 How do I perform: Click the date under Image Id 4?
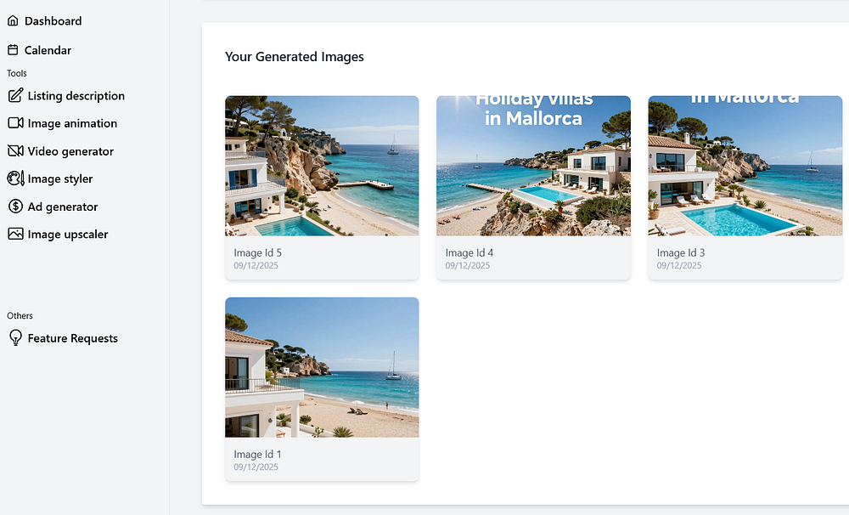(468, 266)
